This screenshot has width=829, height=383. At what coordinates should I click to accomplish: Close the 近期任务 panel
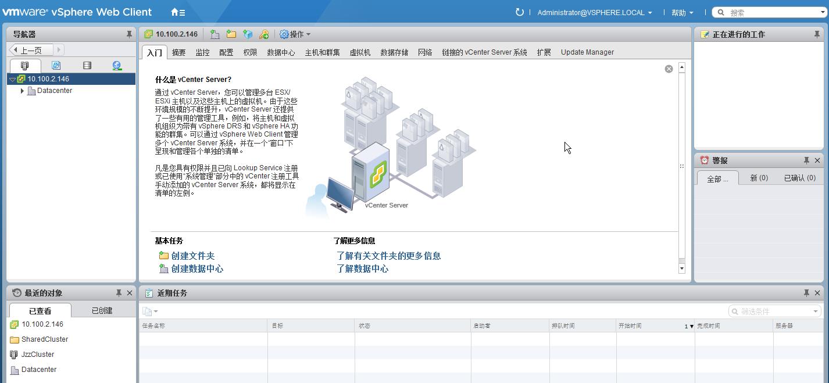817,293
